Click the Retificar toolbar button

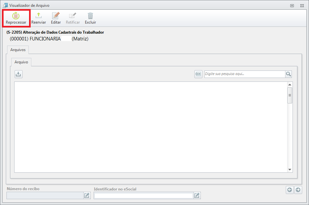point(73,18)
